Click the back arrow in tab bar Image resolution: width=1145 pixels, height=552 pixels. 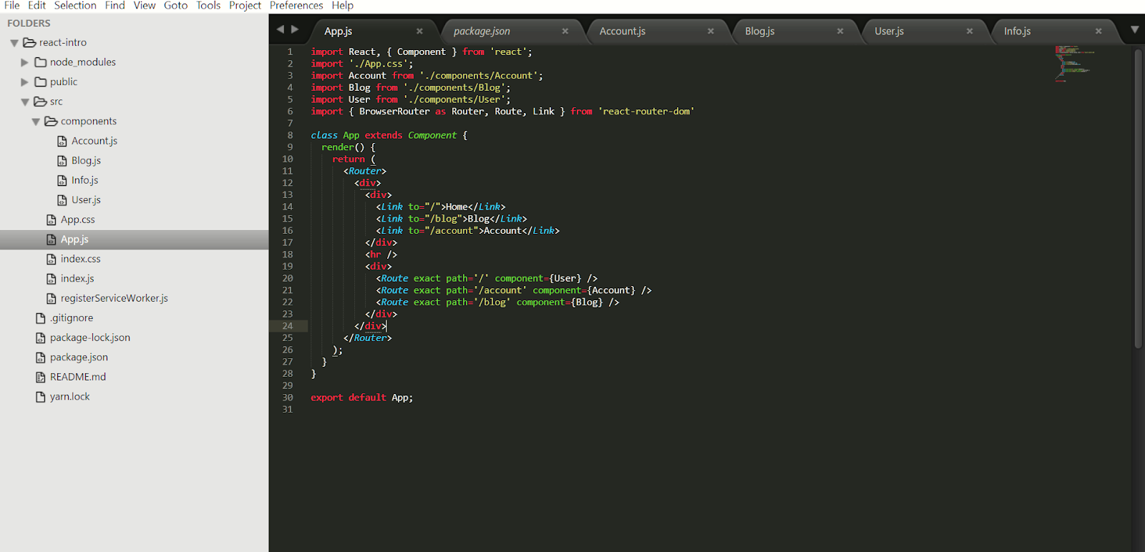coord(281,29)
